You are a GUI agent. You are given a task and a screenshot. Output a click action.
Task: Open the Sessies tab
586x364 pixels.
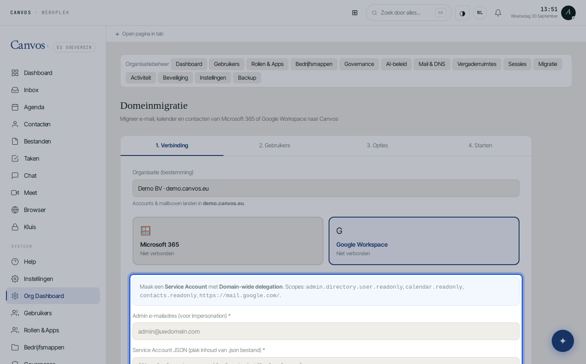click(x=517, y=64)
